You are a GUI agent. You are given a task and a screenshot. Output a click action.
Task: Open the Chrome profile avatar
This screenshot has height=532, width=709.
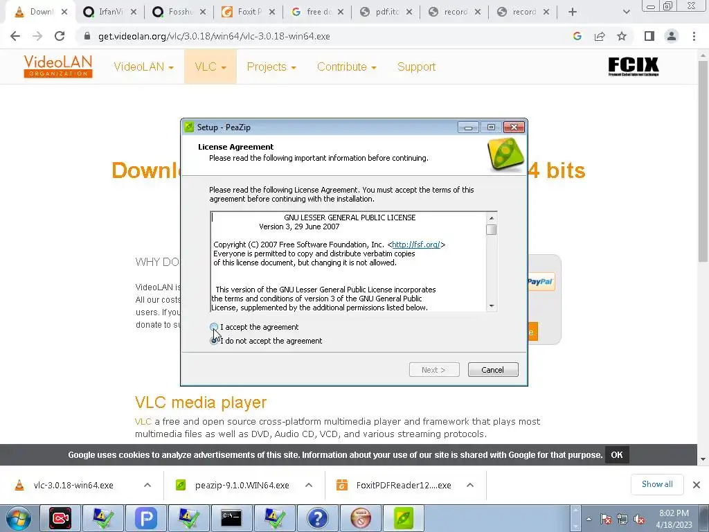click(x=672, y=36)
